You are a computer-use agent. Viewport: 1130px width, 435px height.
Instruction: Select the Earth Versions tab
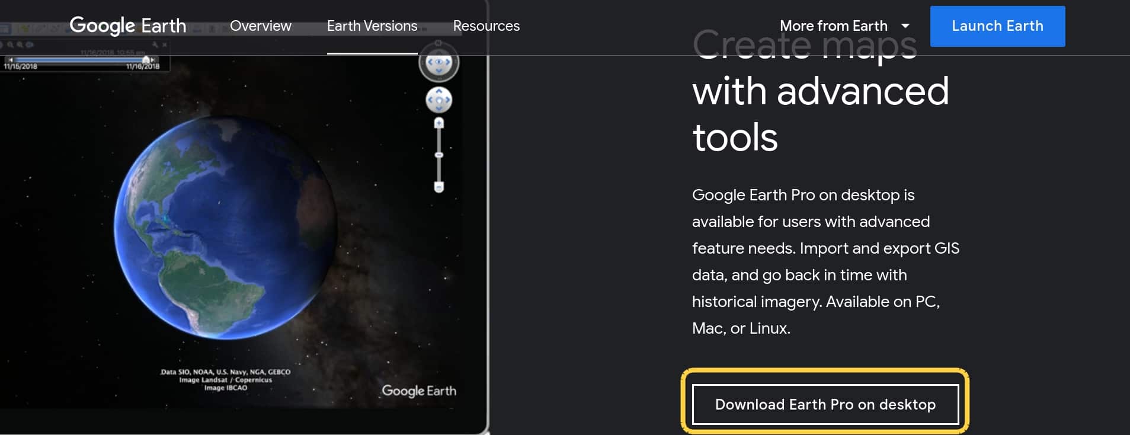click(372, 26)
